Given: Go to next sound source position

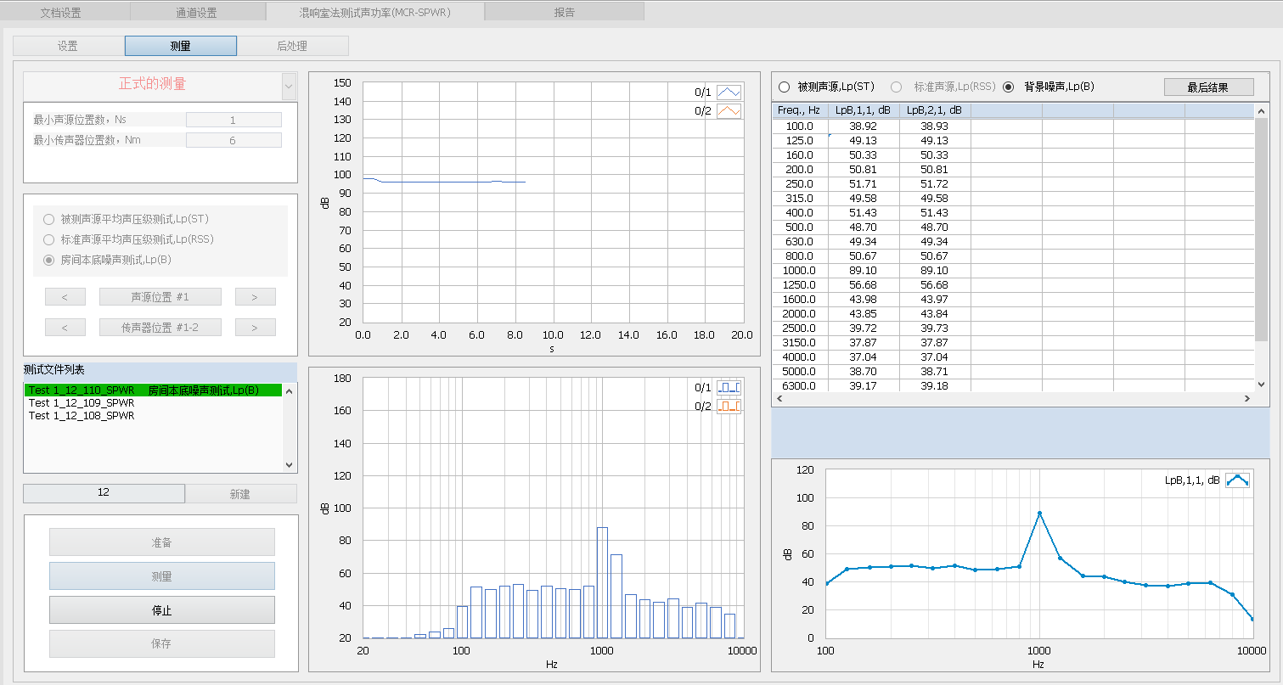Looking at the screenshot, I should coord(255,297).
